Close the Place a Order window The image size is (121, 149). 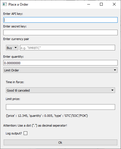point(114,4)
